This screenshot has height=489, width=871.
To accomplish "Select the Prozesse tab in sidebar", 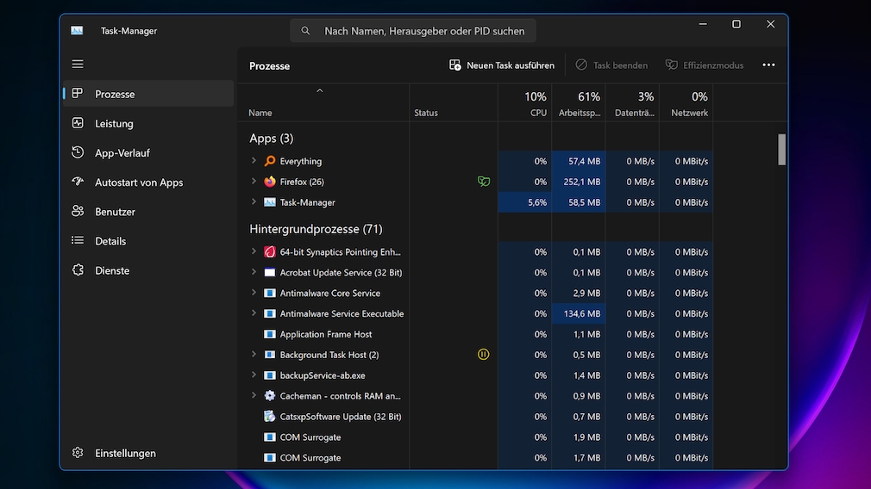I will tap(115, 94).
